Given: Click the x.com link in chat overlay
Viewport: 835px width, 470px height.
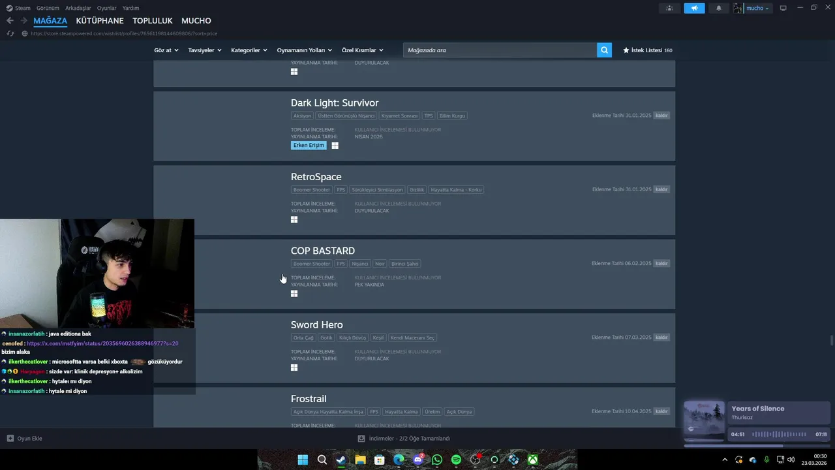Looking at the screenshot, I should click(x=102, y=343).
